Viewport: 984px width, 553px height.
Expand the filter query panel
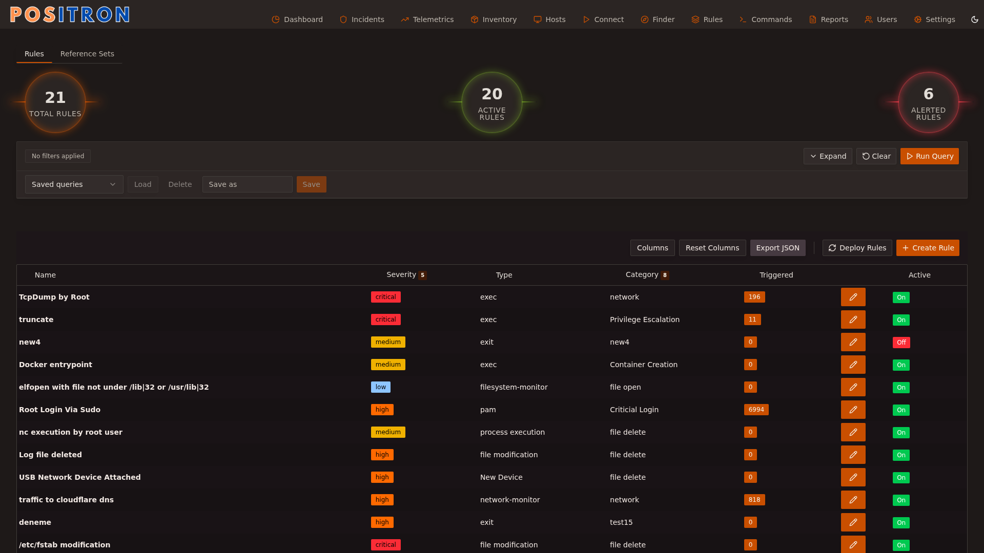[x=828, y=156]
